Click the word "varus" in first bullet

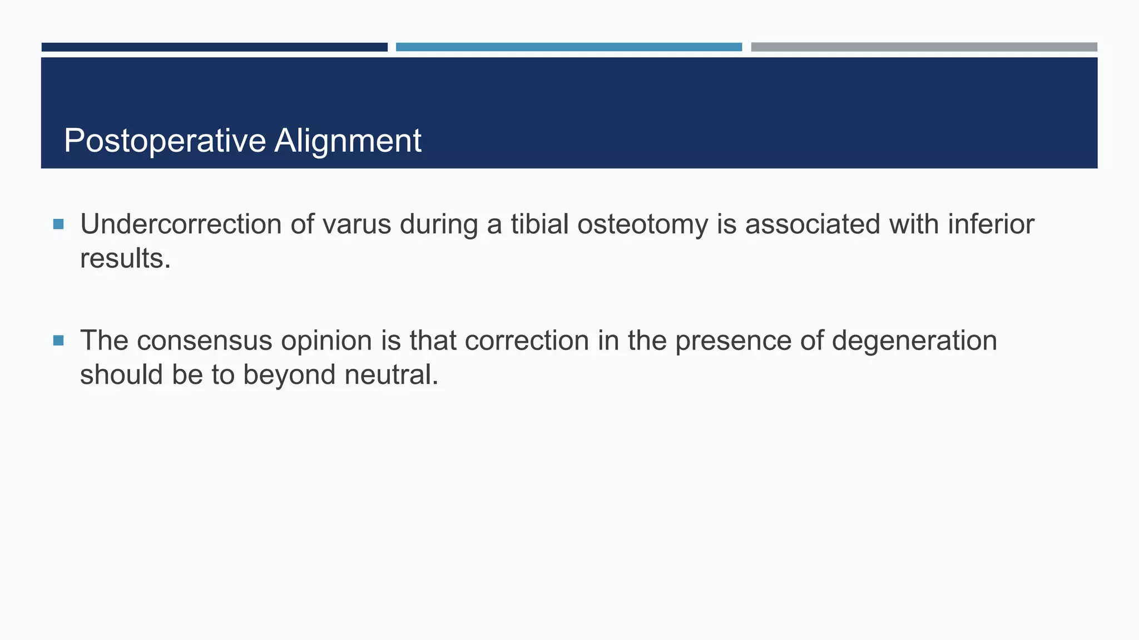pyautogui.click(x=356, y=224)
